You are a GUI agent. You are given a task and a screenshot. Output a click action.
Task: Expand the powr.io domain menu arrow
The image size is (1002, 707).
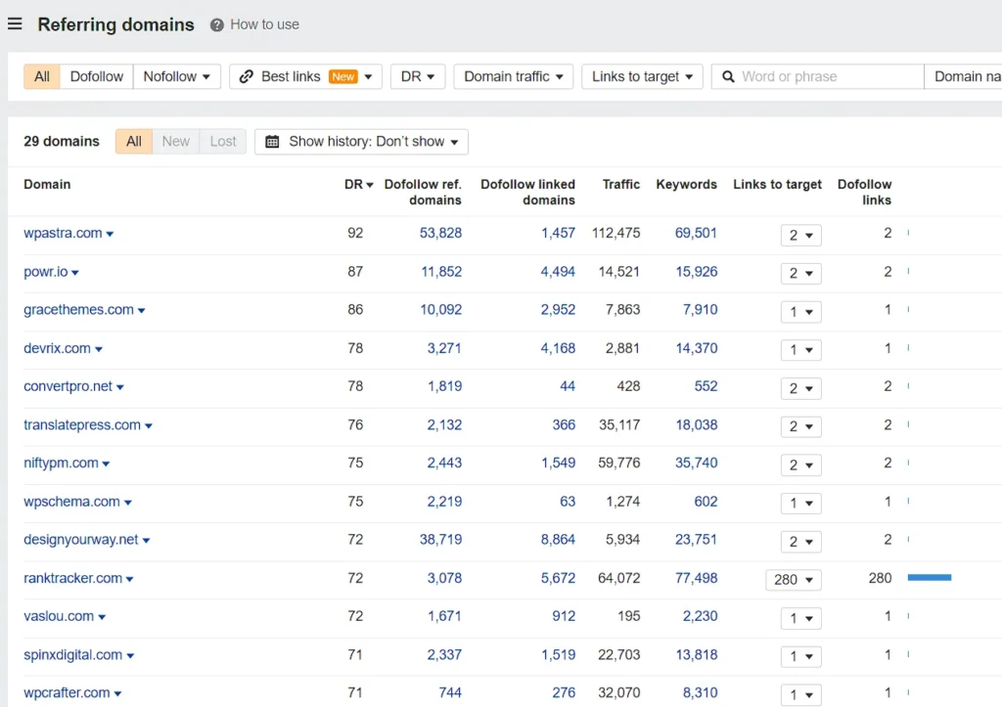click(75, 273)
